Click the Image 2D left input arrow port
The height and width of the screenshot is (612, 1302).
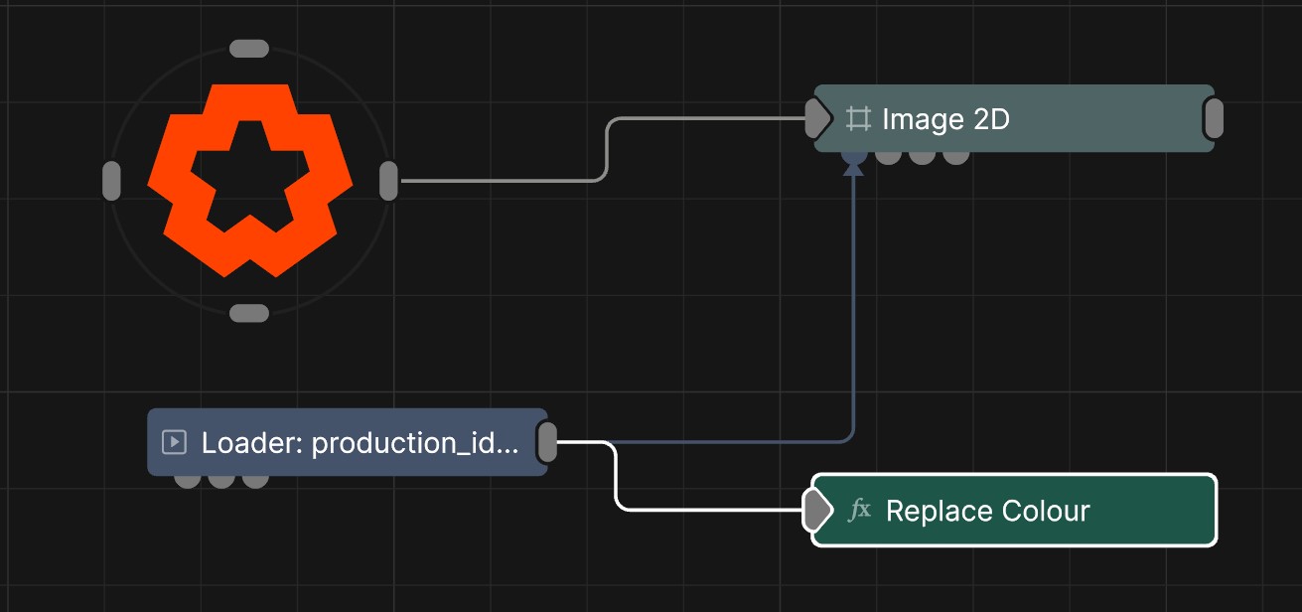coord(817,119)
